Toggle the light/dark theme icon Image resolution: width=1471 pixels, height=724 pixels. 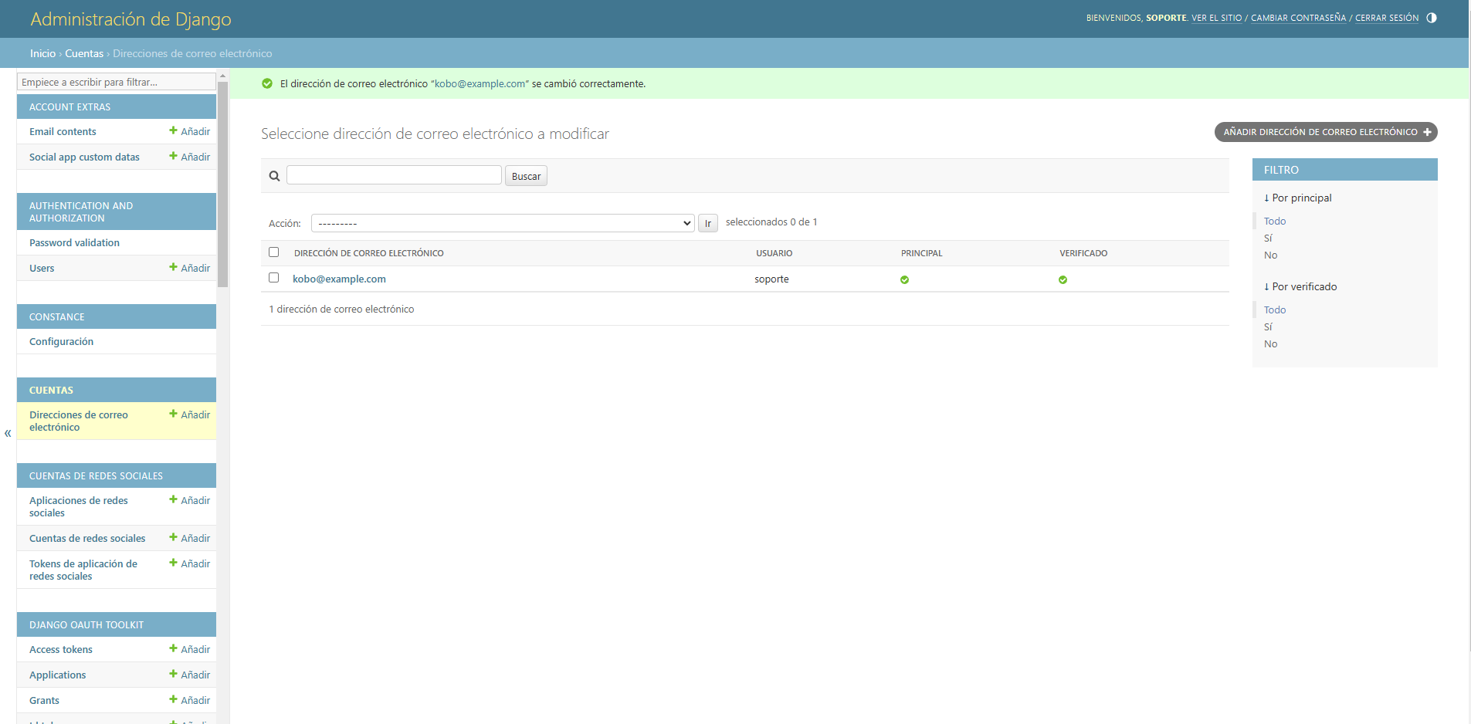pyautogui.click(x=1432, y=18)
